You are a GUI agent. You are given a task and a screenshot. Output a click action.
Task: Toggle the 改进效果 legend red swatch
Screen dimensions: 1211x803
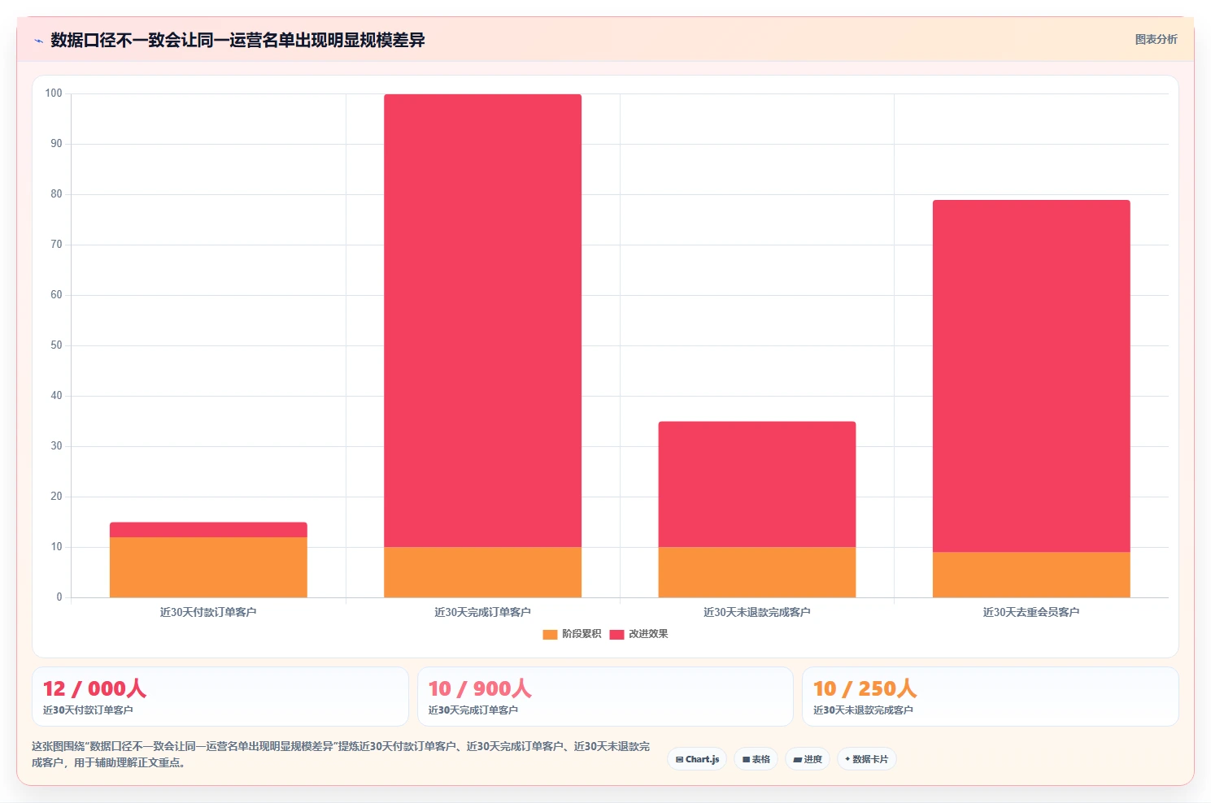pyautogui.click(x=616, y=634)
